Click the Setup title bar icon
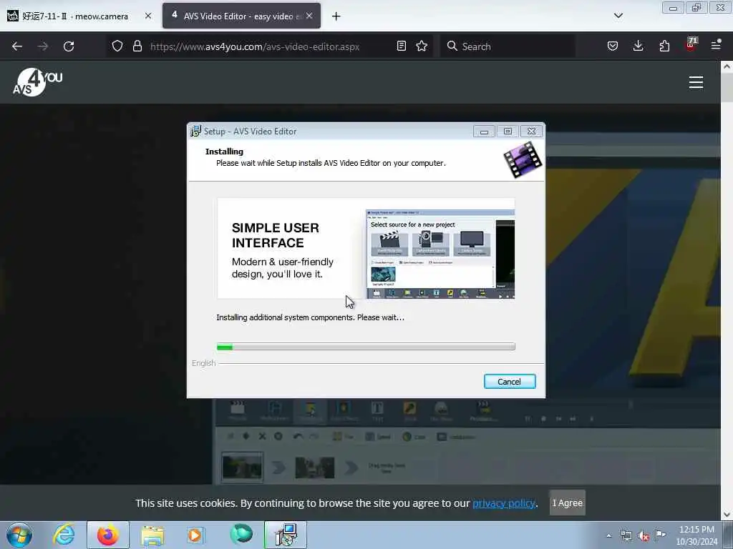Image resolution: width=733 pixels, height=549 pixels. 195,132
